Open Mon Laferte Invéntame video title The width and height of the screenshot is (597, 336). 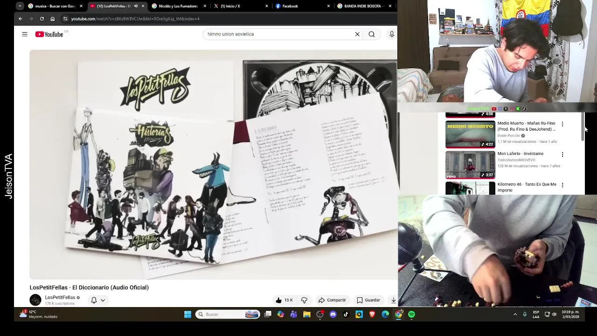(520, 154)
